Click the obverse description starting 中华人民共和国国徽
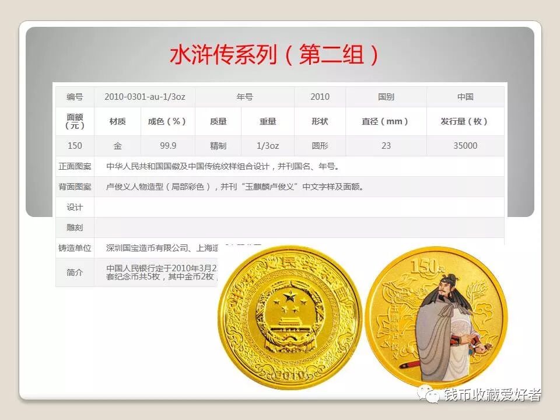The height and width of the screenshot is (420, 560). tap(222, 166)
